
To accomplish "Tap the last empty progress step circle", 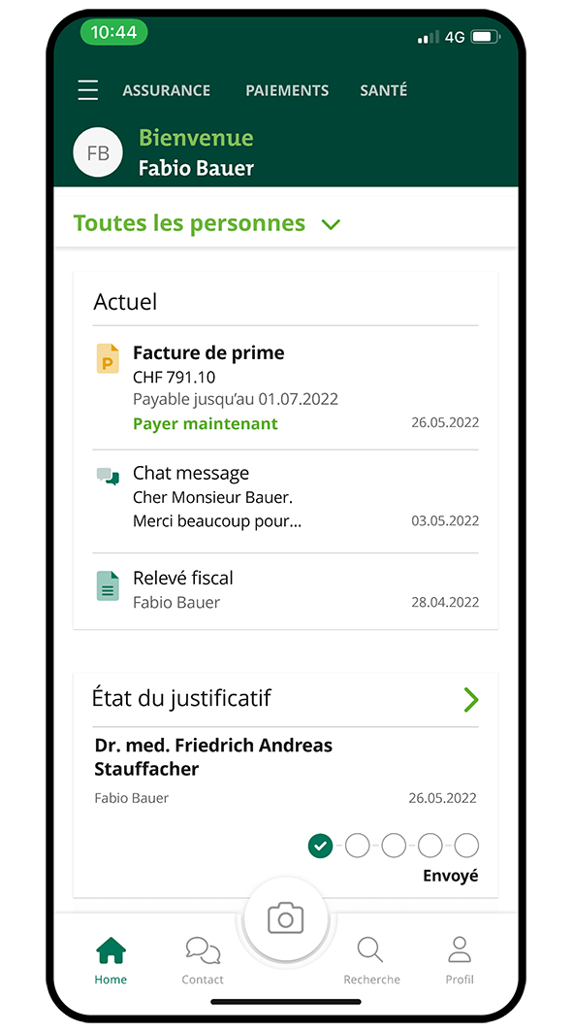I will (466, 846).
